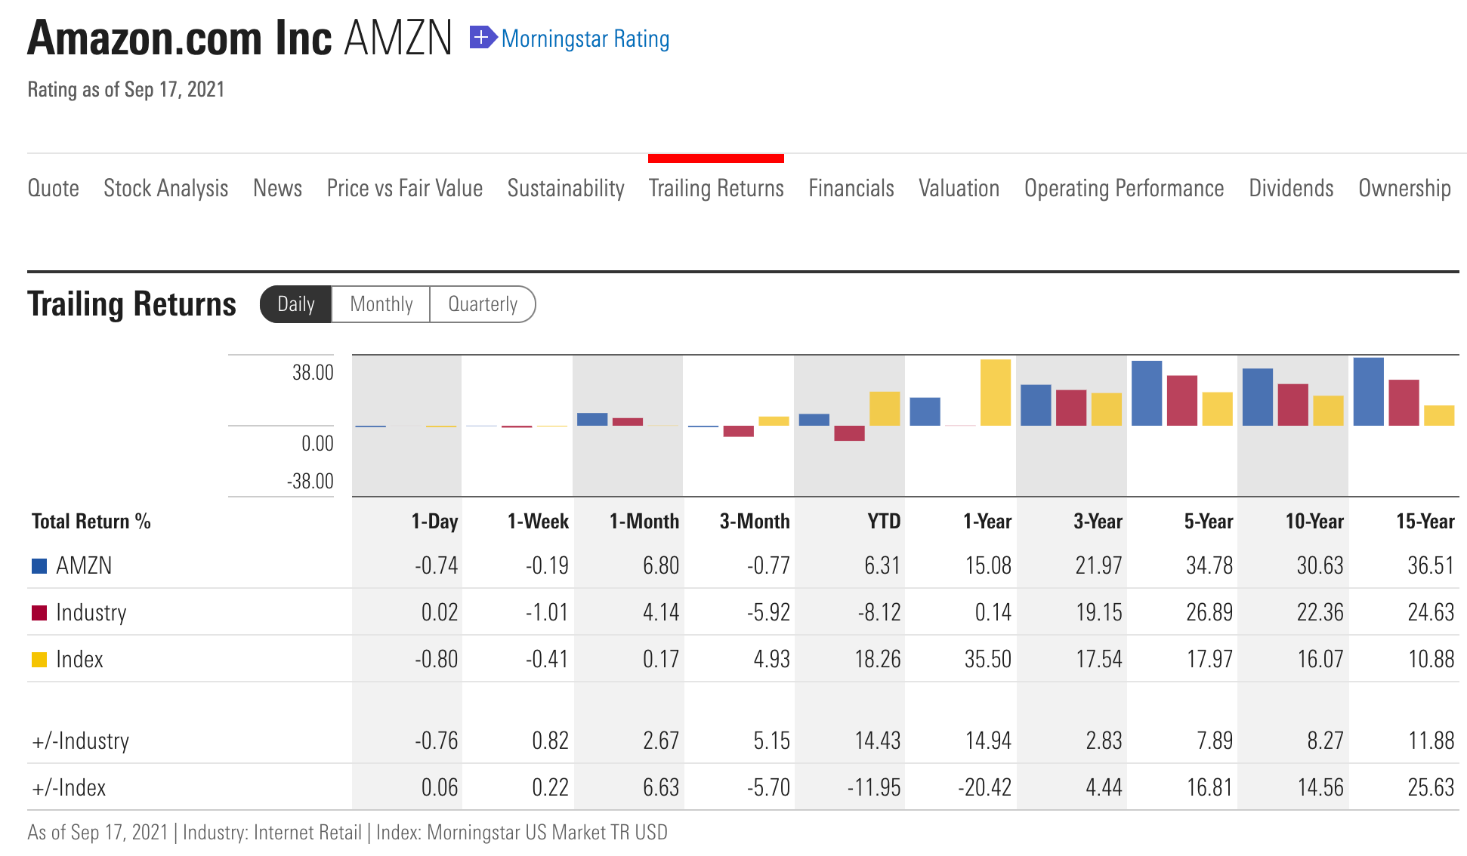This screenshot has width=1467, height=856.
Task: Open the Quote tab
Action: click(54, 188)
